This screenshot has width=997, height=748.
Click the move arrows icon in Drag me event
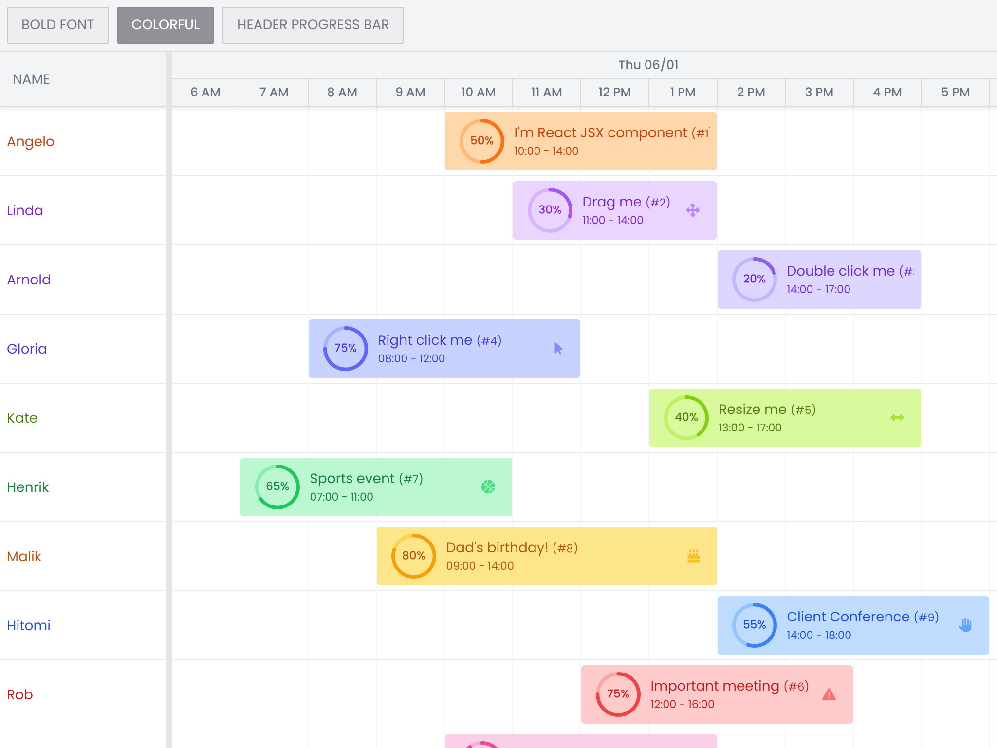click(693, 210)
